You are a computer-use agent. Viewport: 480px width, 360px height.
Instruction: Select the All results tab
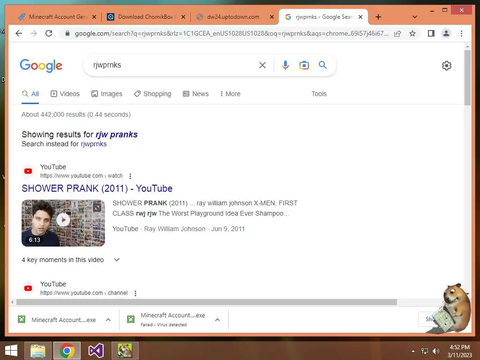click(x=30, y=94)
